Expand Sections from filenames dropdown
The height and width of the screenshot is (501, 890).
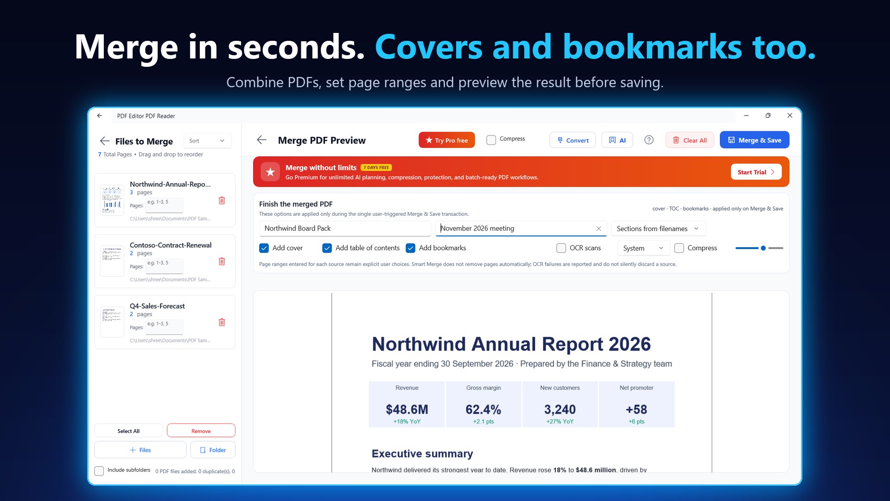658,228
